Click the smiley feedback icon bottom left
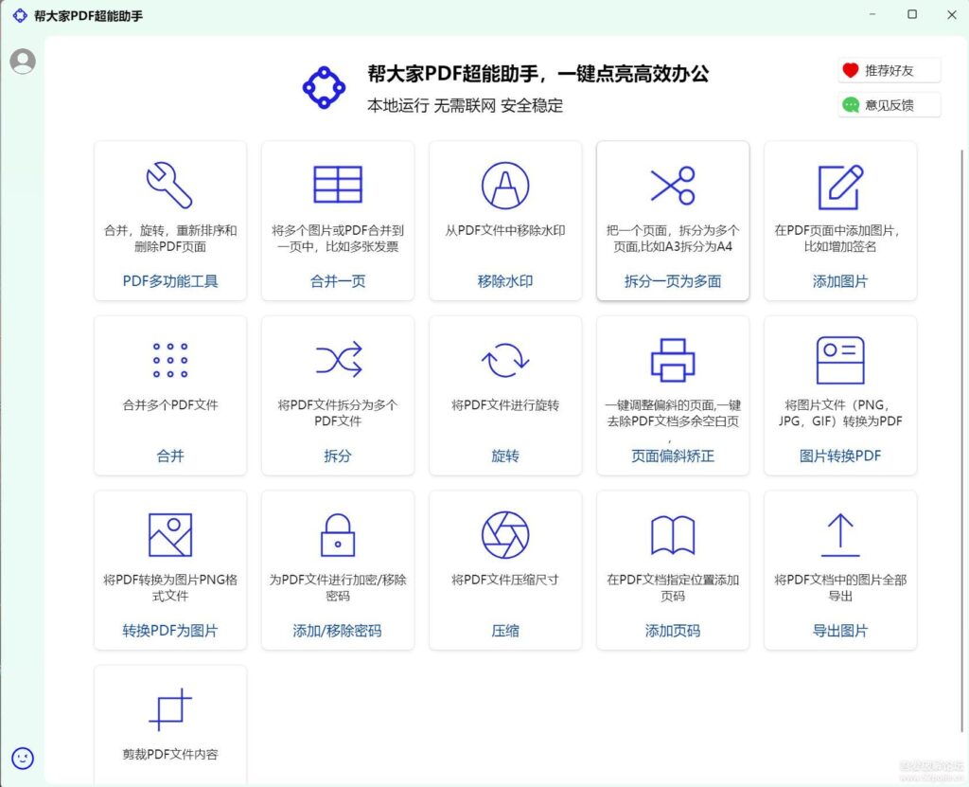The image size is (969, 787). click(22, 758)
